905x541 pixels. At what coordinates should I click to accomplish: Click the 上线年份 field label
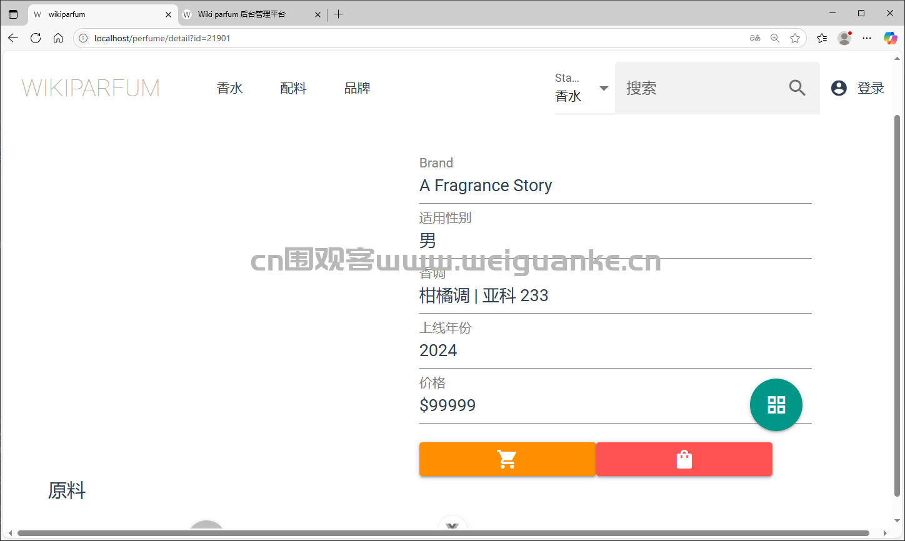tap(445, 328)
